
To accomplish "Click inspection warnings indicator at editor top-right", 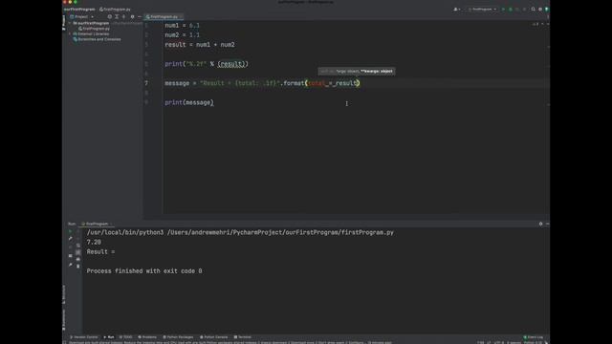I will pos(535,24).
